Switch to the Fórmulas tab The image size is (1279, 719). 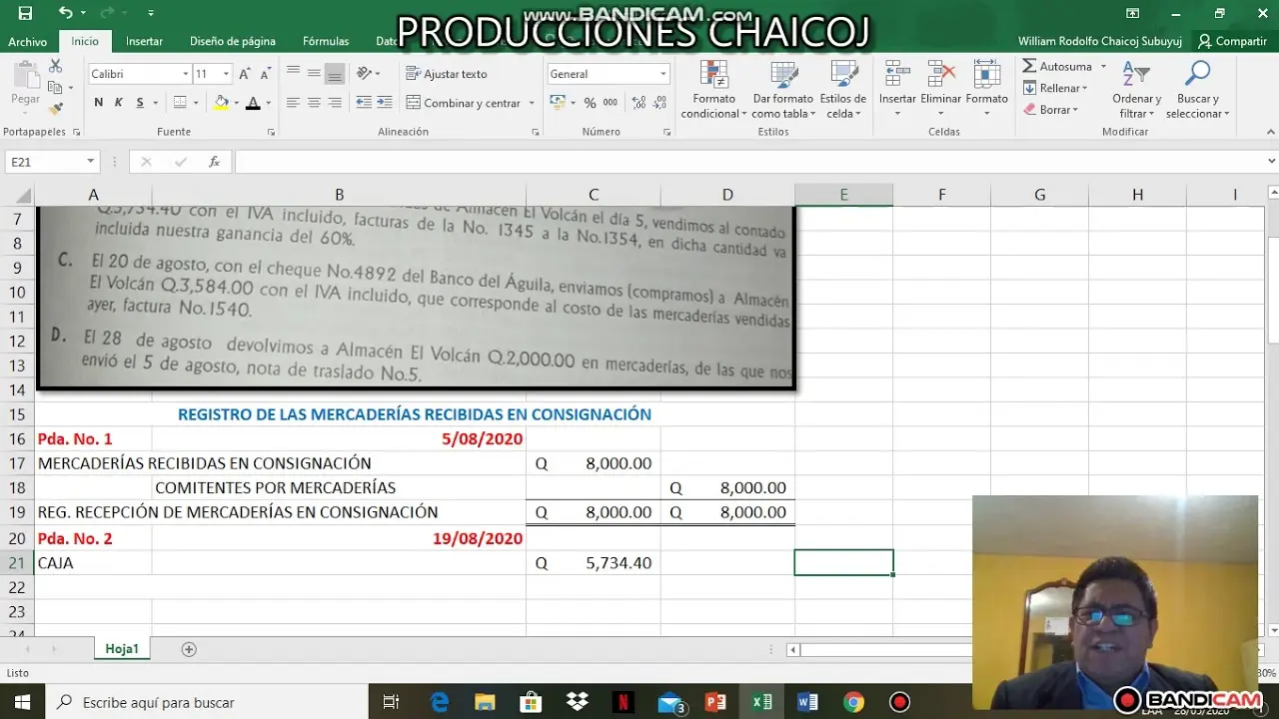tap(326, 41)
